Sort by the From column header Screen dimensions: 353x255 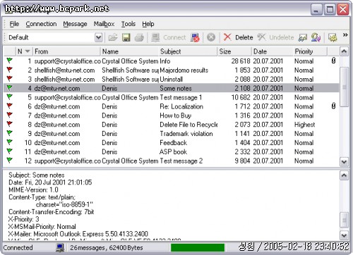66,51
